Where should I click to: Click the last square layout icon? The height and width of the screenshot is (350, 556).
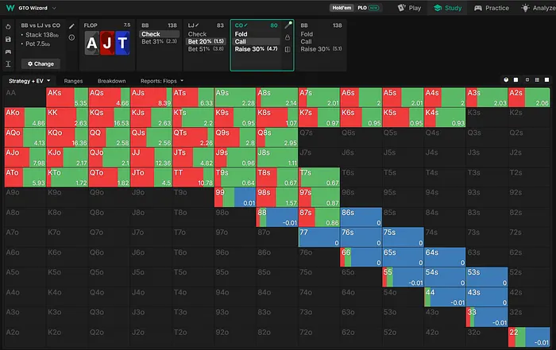pyautogui.click(x=546, y=80)
